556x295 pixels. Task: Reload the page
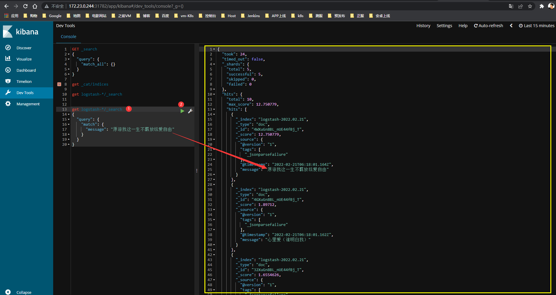[25, 6]
